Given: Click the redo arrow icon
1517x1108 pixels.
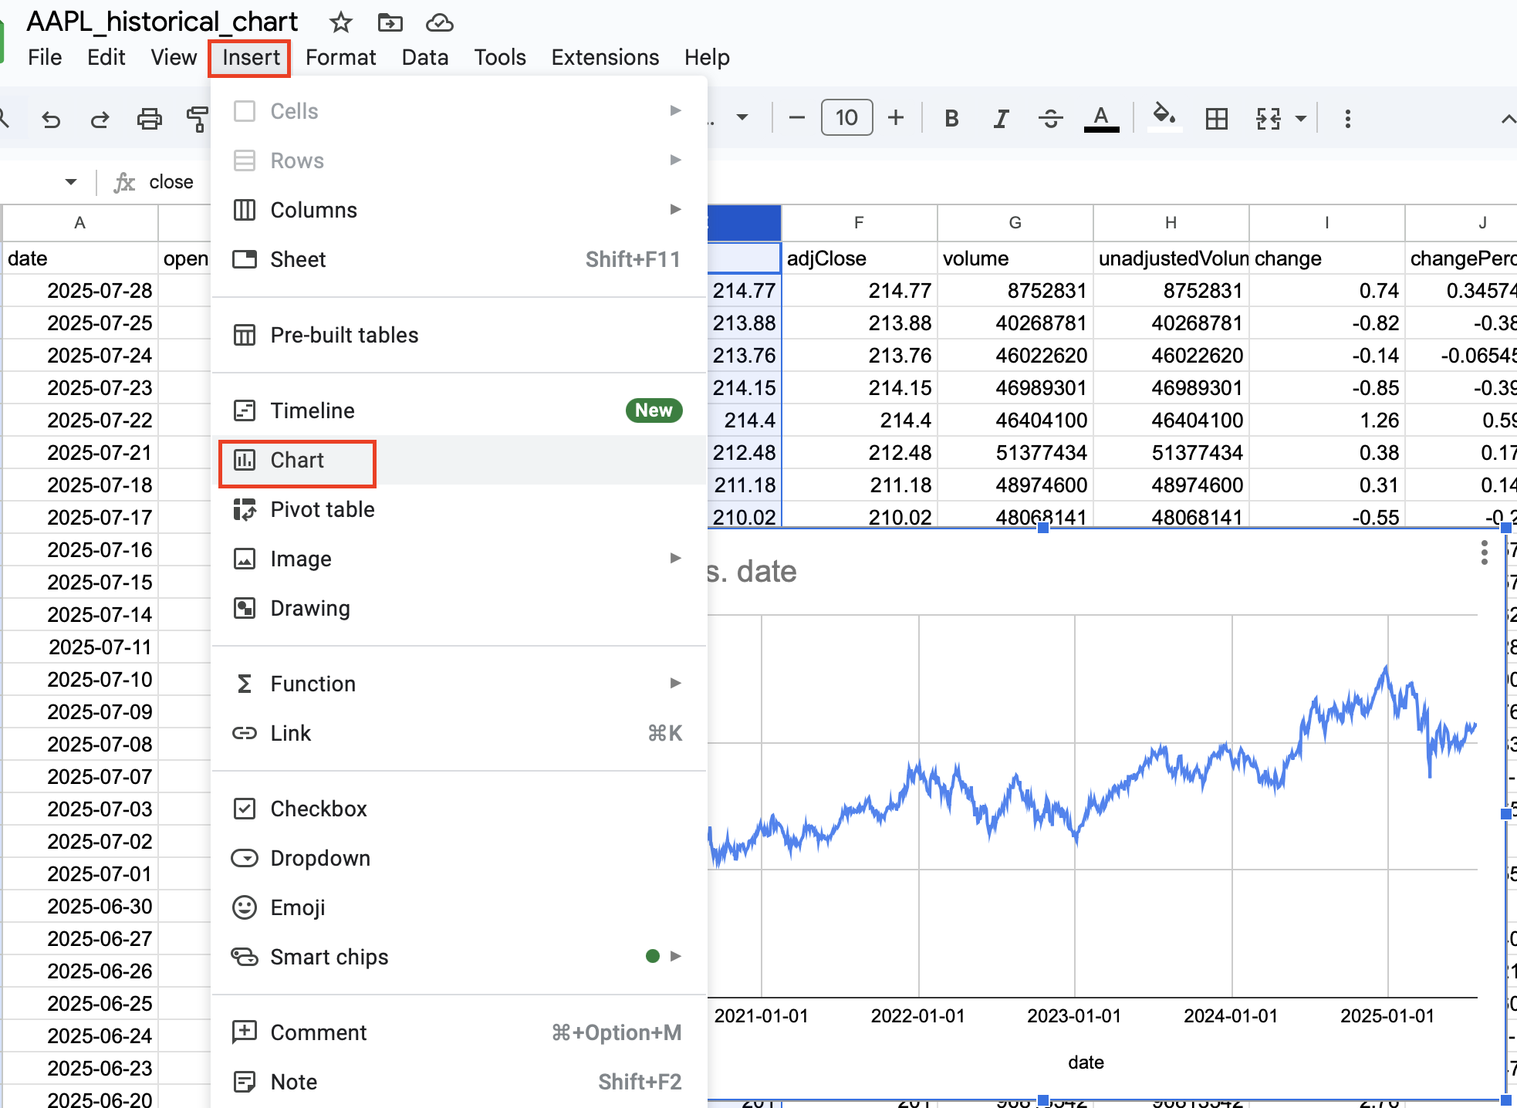Looking at the screenshot, I should [100, 119].
